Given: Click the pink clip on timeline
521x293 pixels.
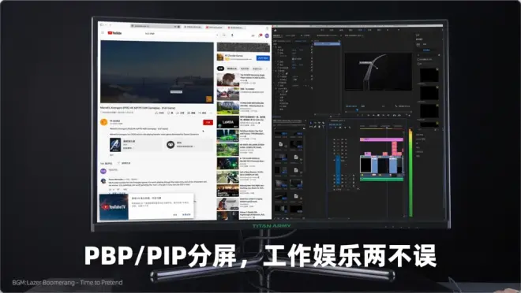Looking at the screenshot, I should point(381,139).
